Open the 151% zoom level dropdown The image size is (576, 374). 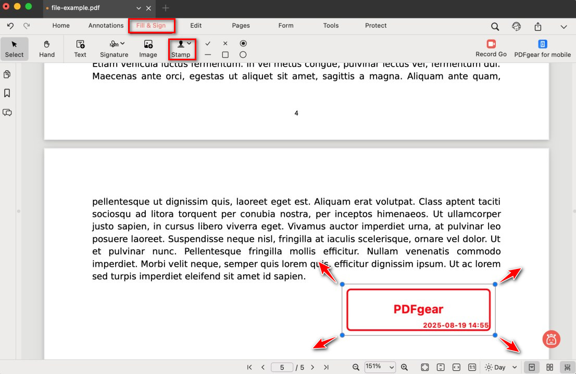[x=380, y=367]
